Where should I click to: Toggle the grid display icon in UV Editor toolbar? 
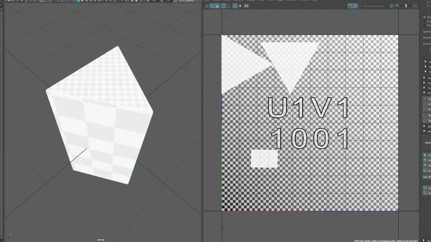[x=235, y=6]
